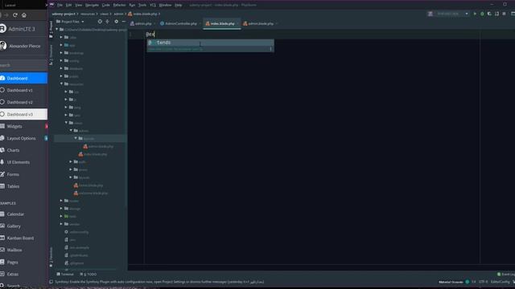Open Project panel gear settings
The height and width of the screenshot is (289, 515).
point(116,22)
